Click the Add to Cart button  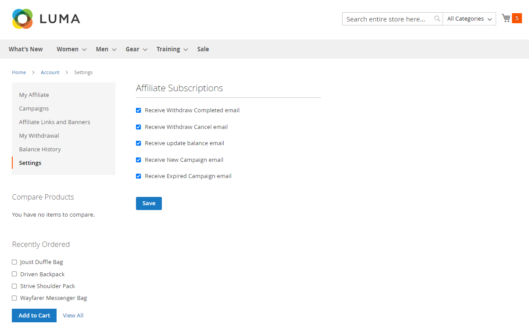pos(34,315)
